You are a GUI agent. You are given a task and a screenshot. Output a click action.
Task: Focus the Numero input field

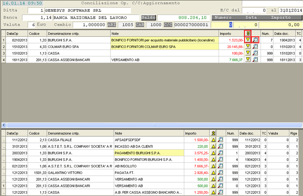tap(222, 25)
